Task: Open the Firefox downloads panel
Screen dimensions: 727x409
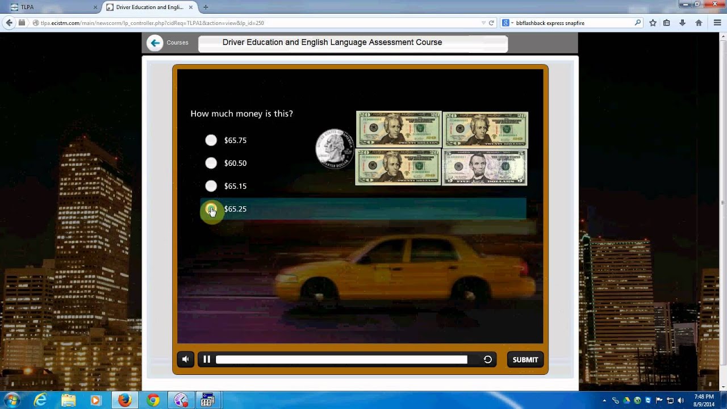Action: coord(682,23)
